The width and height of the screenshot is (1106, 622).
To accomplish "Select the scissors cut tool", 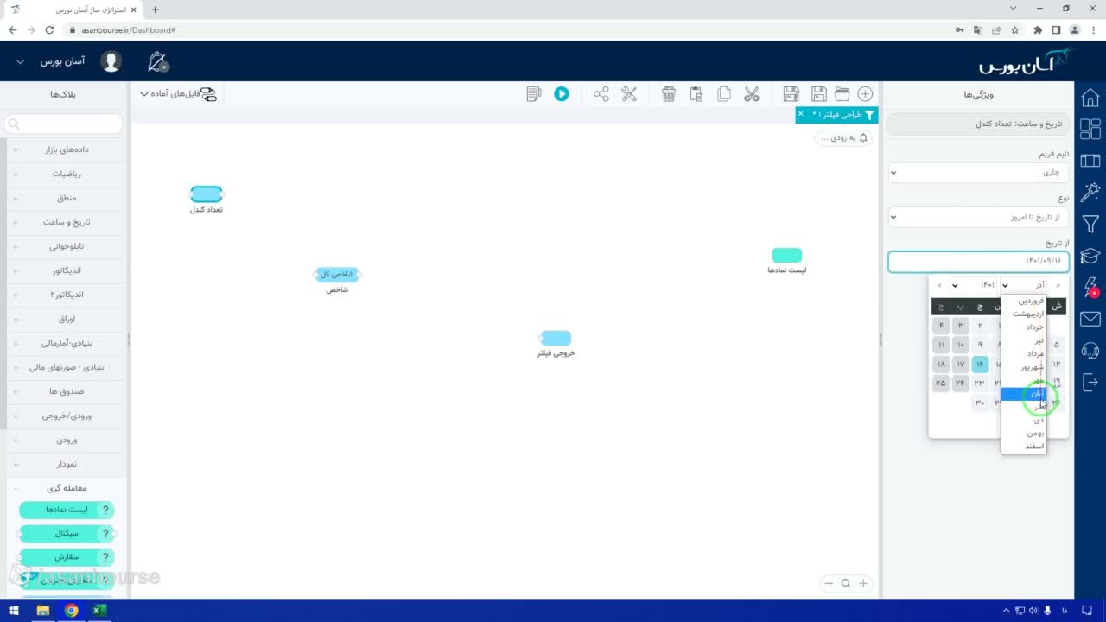I will [752, 94].
